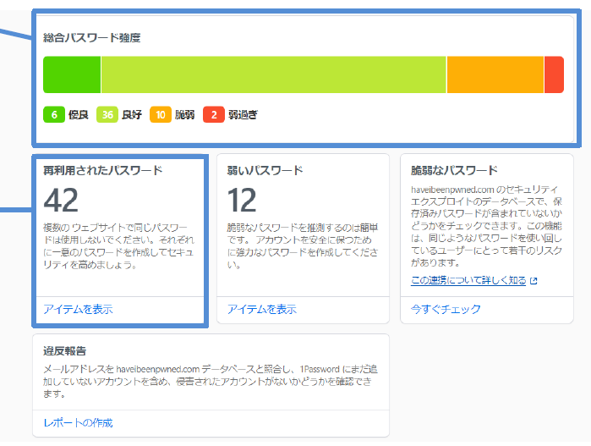Click 今すぐチェック link
Viewport: 591px width, 446px height.
tap(446, 310)
